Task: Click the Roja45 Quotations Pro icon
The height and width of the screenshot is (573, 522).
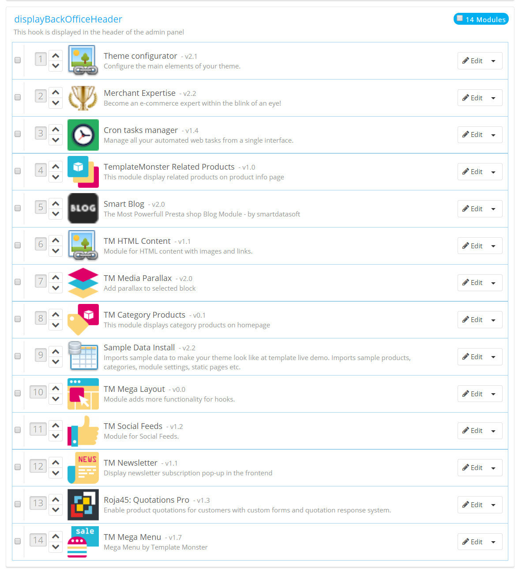Action: click(83, 505)
